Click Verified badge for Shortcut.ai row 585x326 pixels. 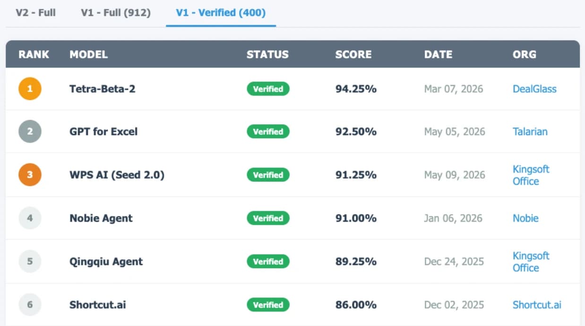[x=268, y=305]
